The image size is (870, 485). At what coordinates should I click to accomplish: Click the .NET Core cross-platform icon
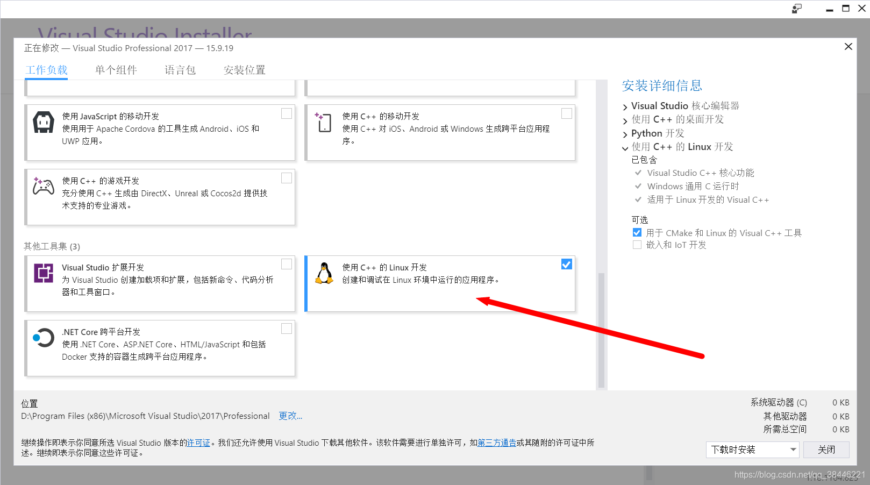pyautogui.click(x=44, y=338)
